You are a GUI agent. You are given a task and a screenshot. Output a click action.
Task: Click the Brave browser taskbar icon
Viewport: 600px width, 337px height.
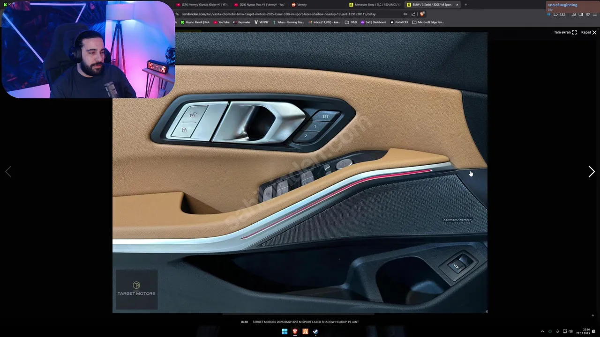[x=295, y=331]
